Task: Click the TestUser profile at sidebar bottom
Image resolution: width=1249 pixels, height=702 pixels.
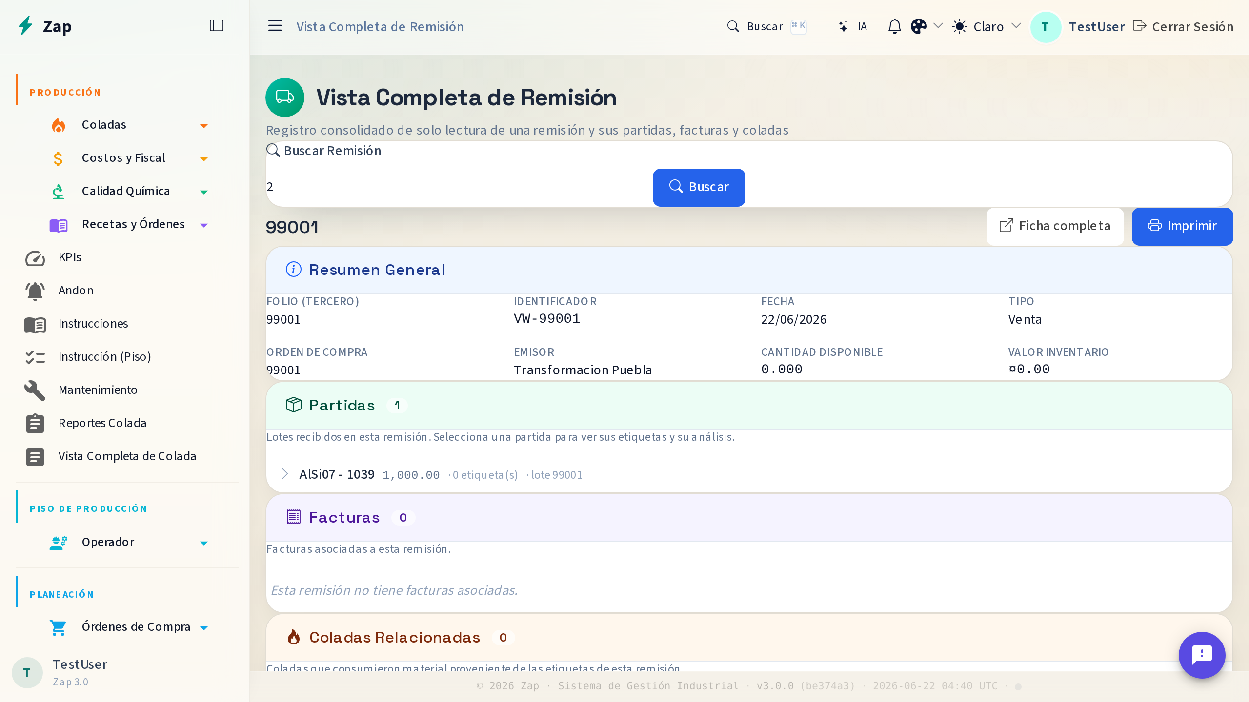Action: [60, 673]
